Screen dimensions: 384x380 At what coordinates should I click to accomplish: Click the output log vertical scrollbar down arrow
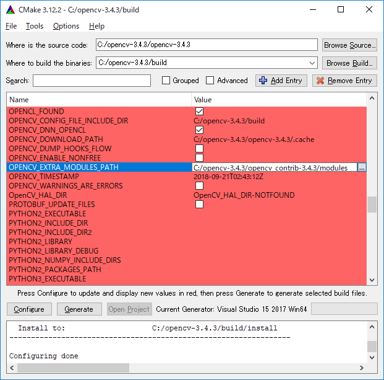[372, 358]
